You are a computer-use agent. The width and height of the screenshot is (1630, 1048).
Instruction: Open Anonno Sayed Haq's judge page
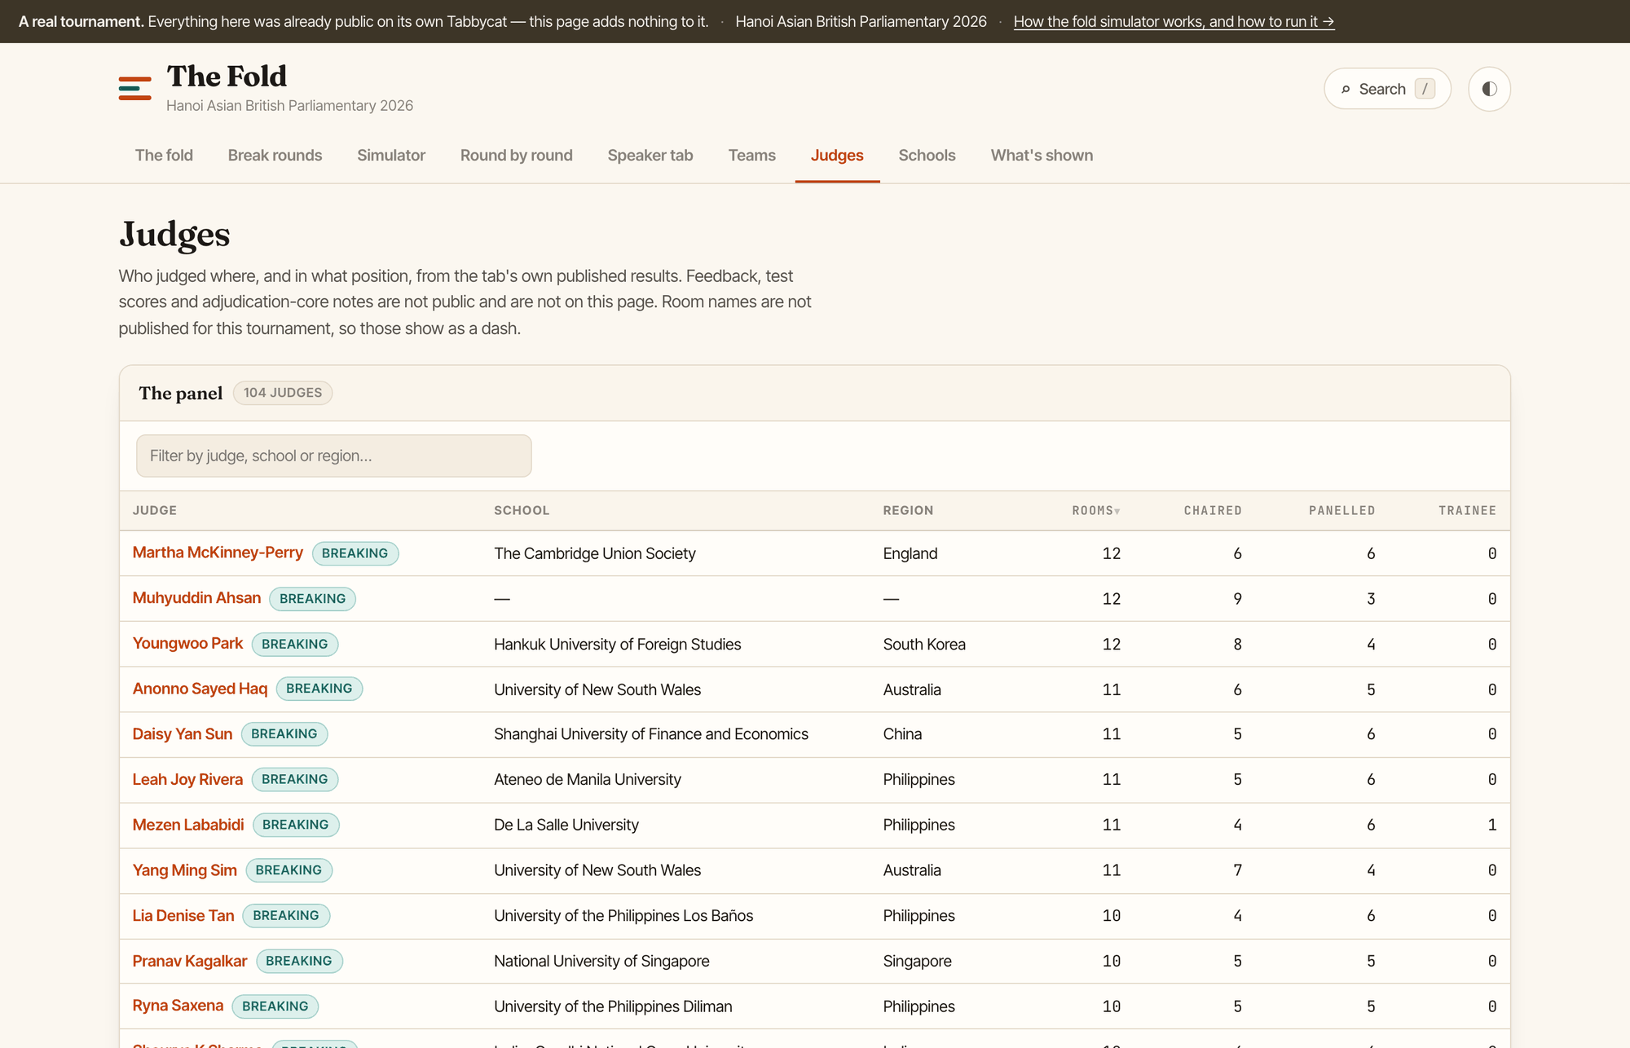point(200,689)
